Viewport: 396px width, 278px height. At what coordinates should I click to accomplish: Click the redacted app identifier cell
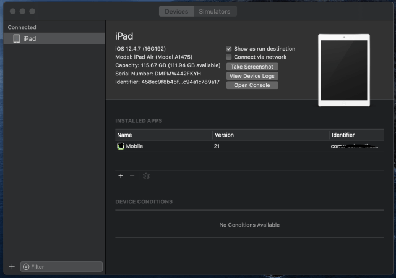tap(355, 146)
